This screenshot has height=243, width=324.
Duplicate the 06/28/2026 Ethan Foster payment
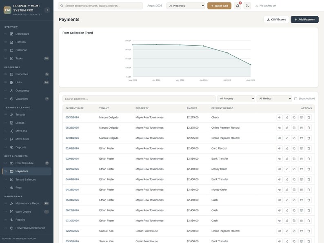point(294,210)
